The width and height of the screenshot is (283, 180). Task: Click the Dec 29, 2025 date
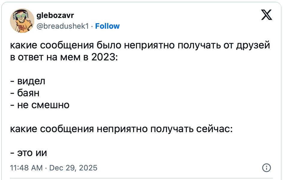(73, 168)
